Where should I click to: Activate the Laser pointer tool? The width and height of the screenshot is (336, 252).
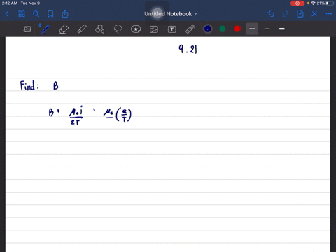190,29
